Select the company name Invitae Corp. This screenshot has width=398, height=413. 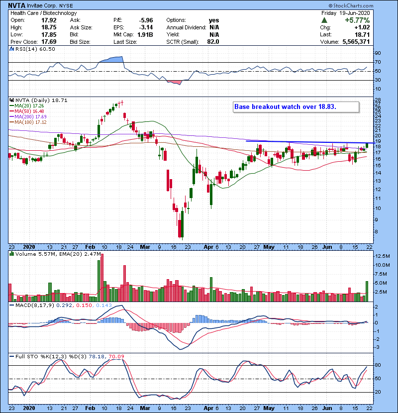[x=42, y=6]
